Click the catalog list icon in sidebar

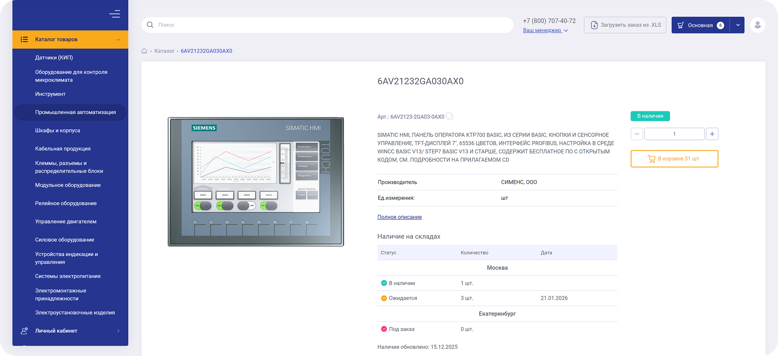(x=24, y=40)
